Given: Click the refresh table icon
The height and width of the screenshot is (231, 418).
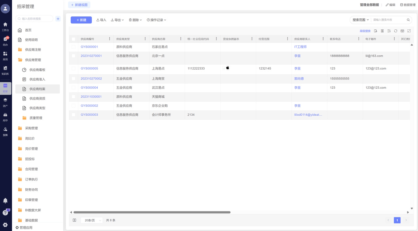Looking at the screenshot, I should click(395, 31).
